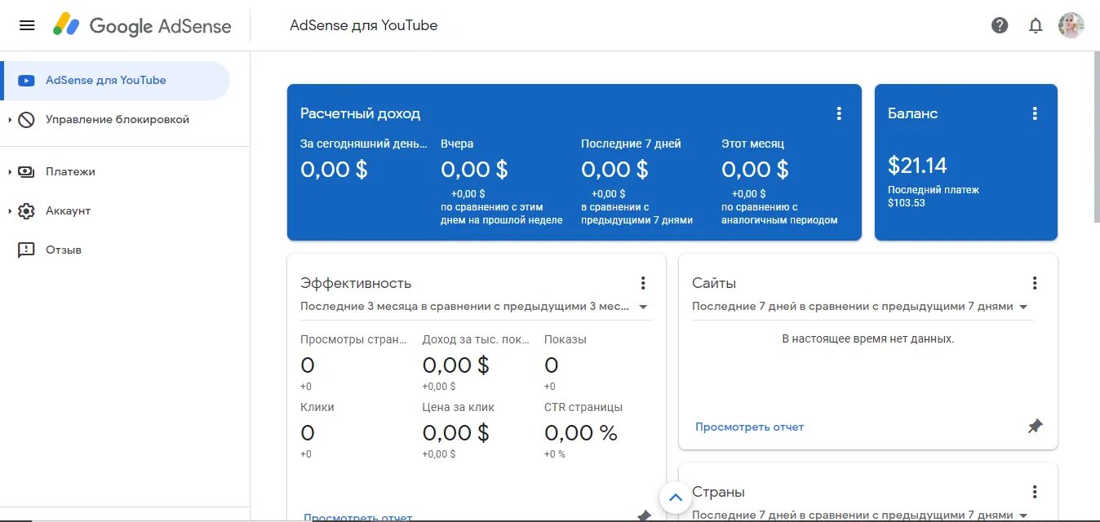Open the notifications bell
Viewport: 1100px width, 522px height.
(1036, 25)
